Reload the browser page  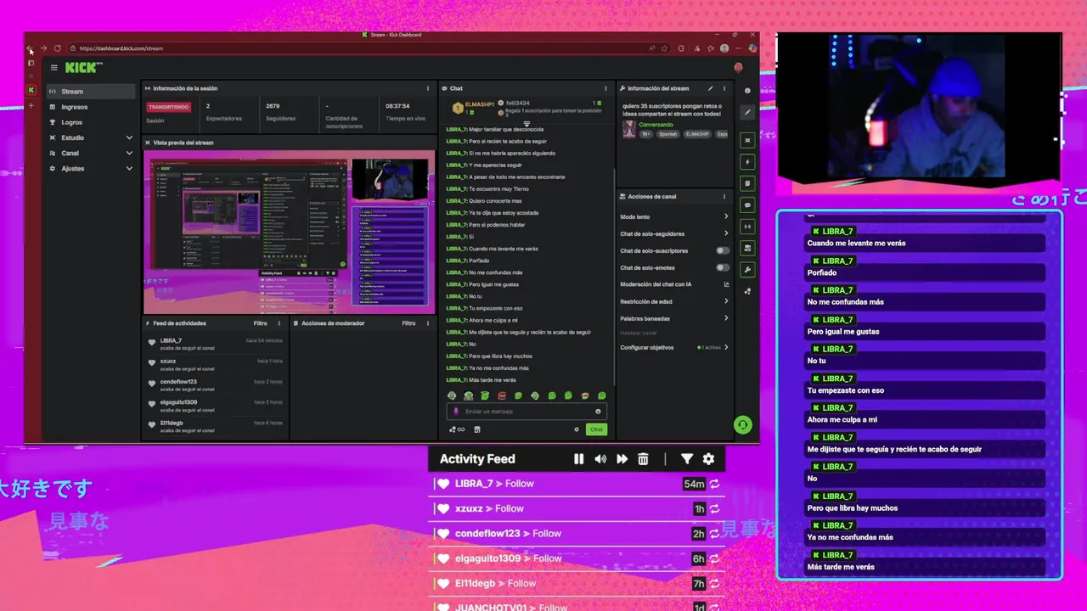coord(57,48)
